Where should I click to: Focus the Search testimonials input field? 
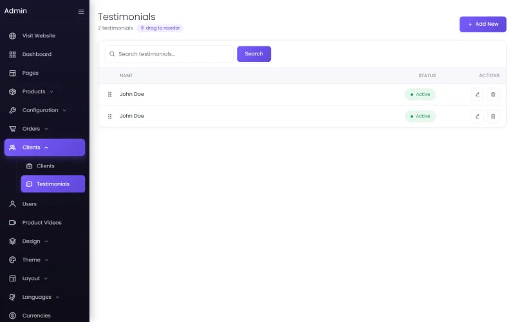pyautogui.click(x=169, y=54)
